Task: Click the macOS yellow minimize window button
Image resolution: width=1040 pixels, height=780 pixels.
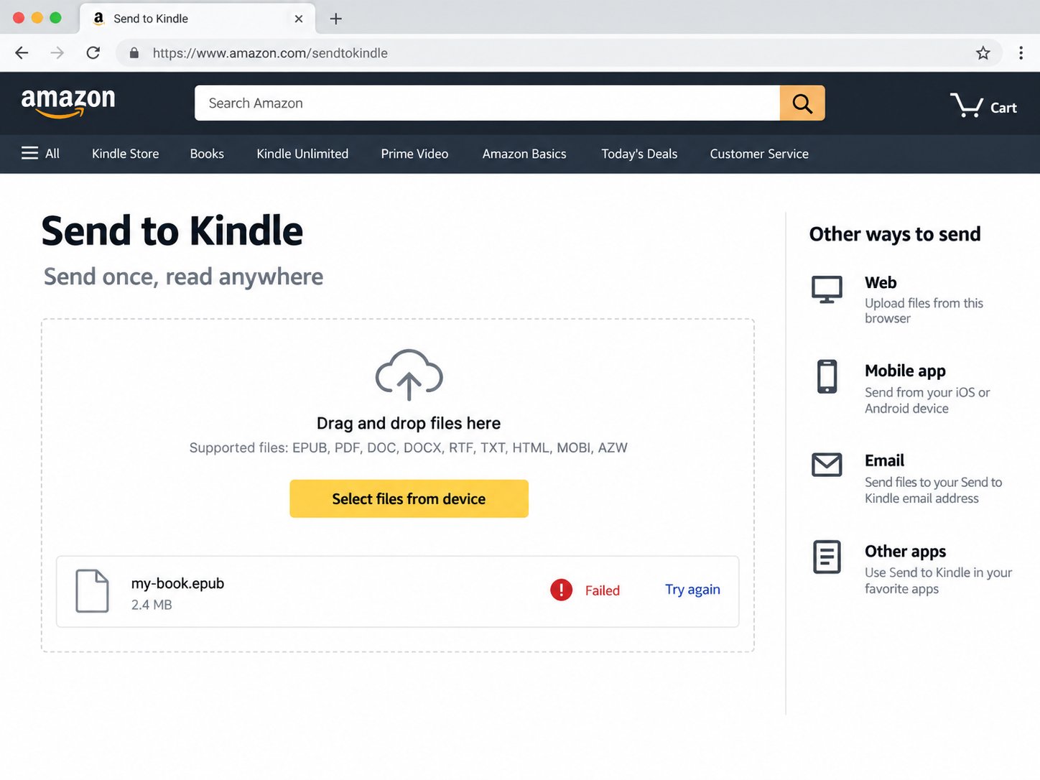Action: pyautogui.click(x=37, y=18)
